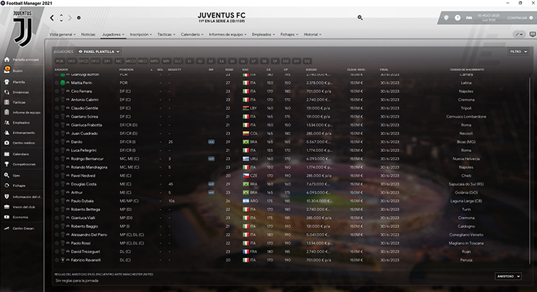Open the pencil edit dropdown
The width and height of the screenshot is (537, 292).
click(519, 34)
